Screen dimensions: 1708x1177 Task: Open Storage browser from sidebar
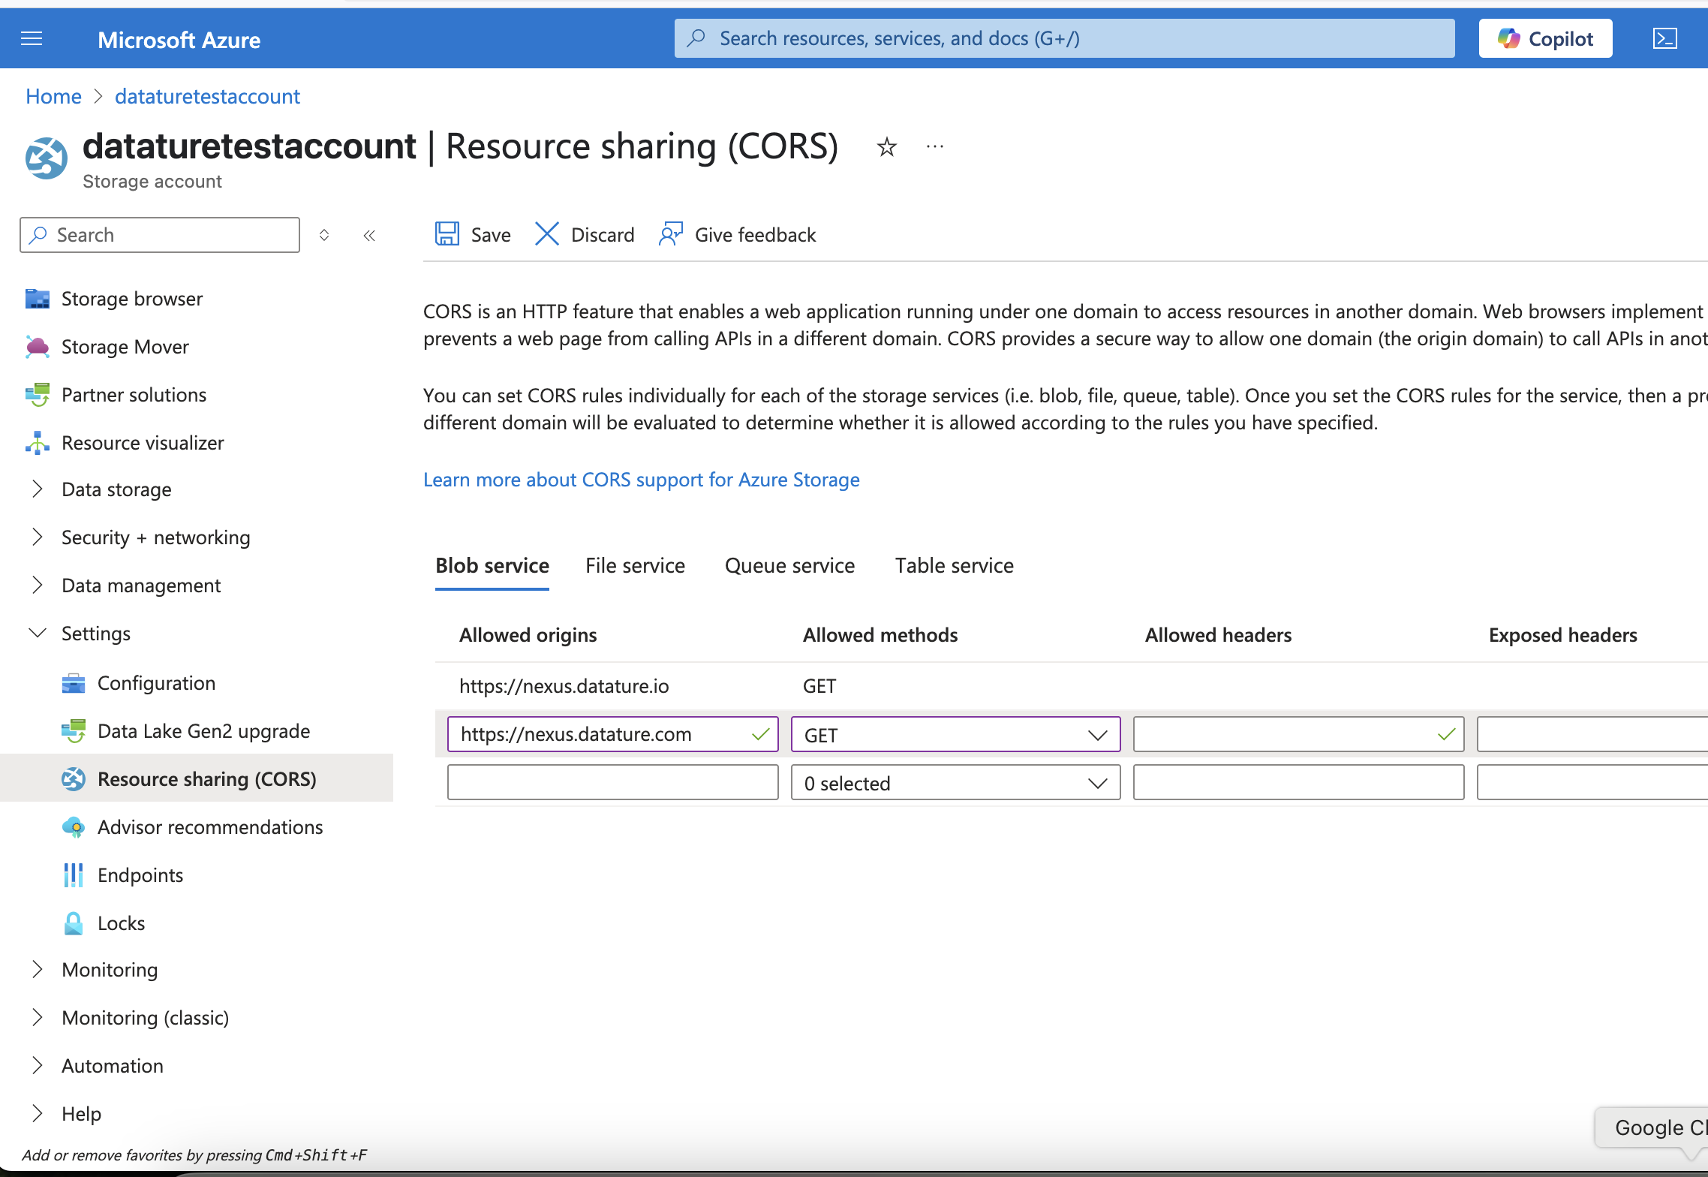131,299
